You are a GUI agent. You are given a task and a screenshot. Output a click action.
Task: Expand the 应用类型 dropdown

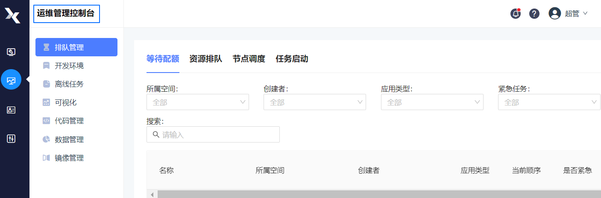coord(432,102)
